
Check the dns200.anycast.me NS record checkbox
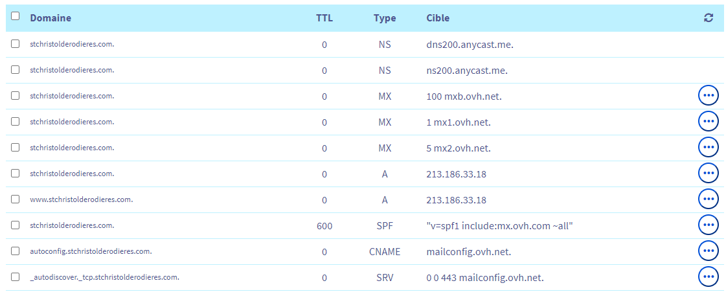tap(16, 43)
